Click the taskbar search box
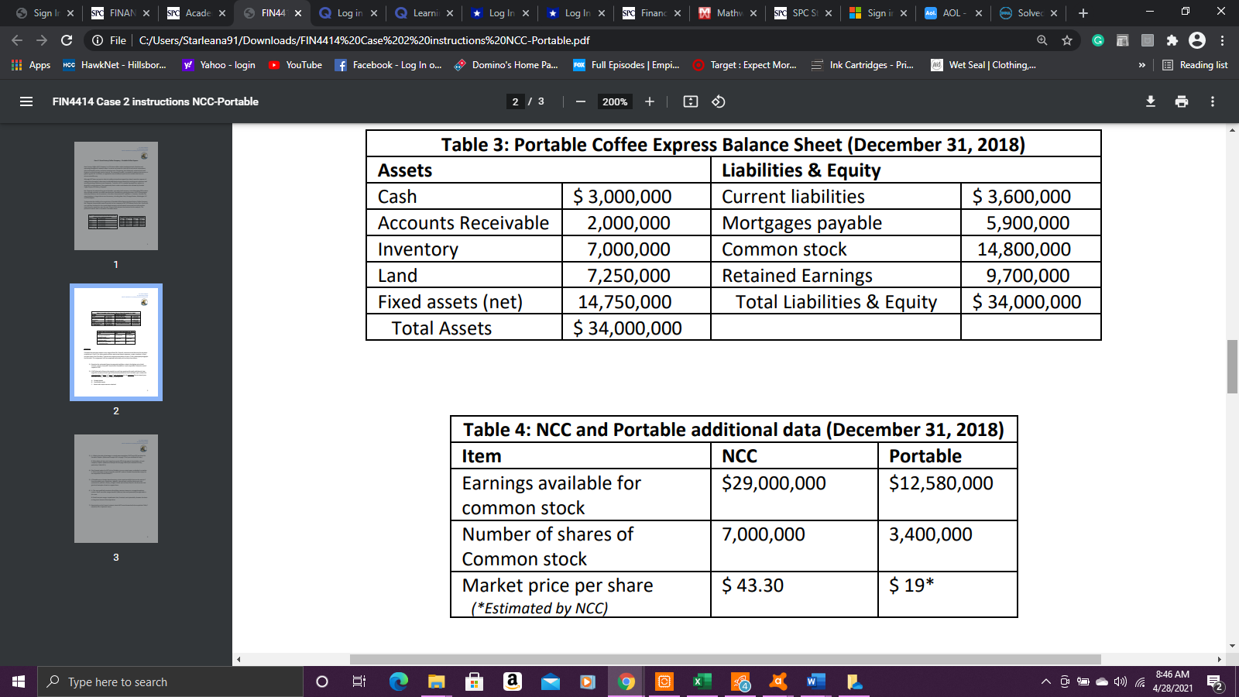The image size is (1239, 697). point(170,682)
